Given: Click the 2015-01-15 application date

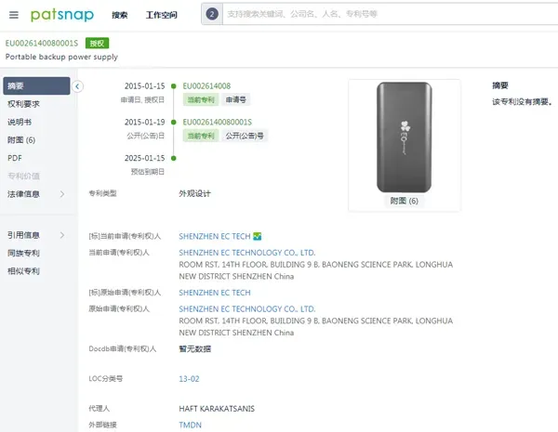Looking at the screenshot, I should click(x=144, y=86).
